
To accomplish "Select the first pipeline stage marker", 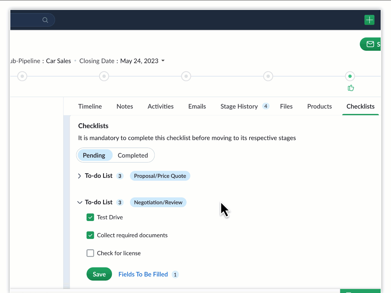I will click(22, 76).
